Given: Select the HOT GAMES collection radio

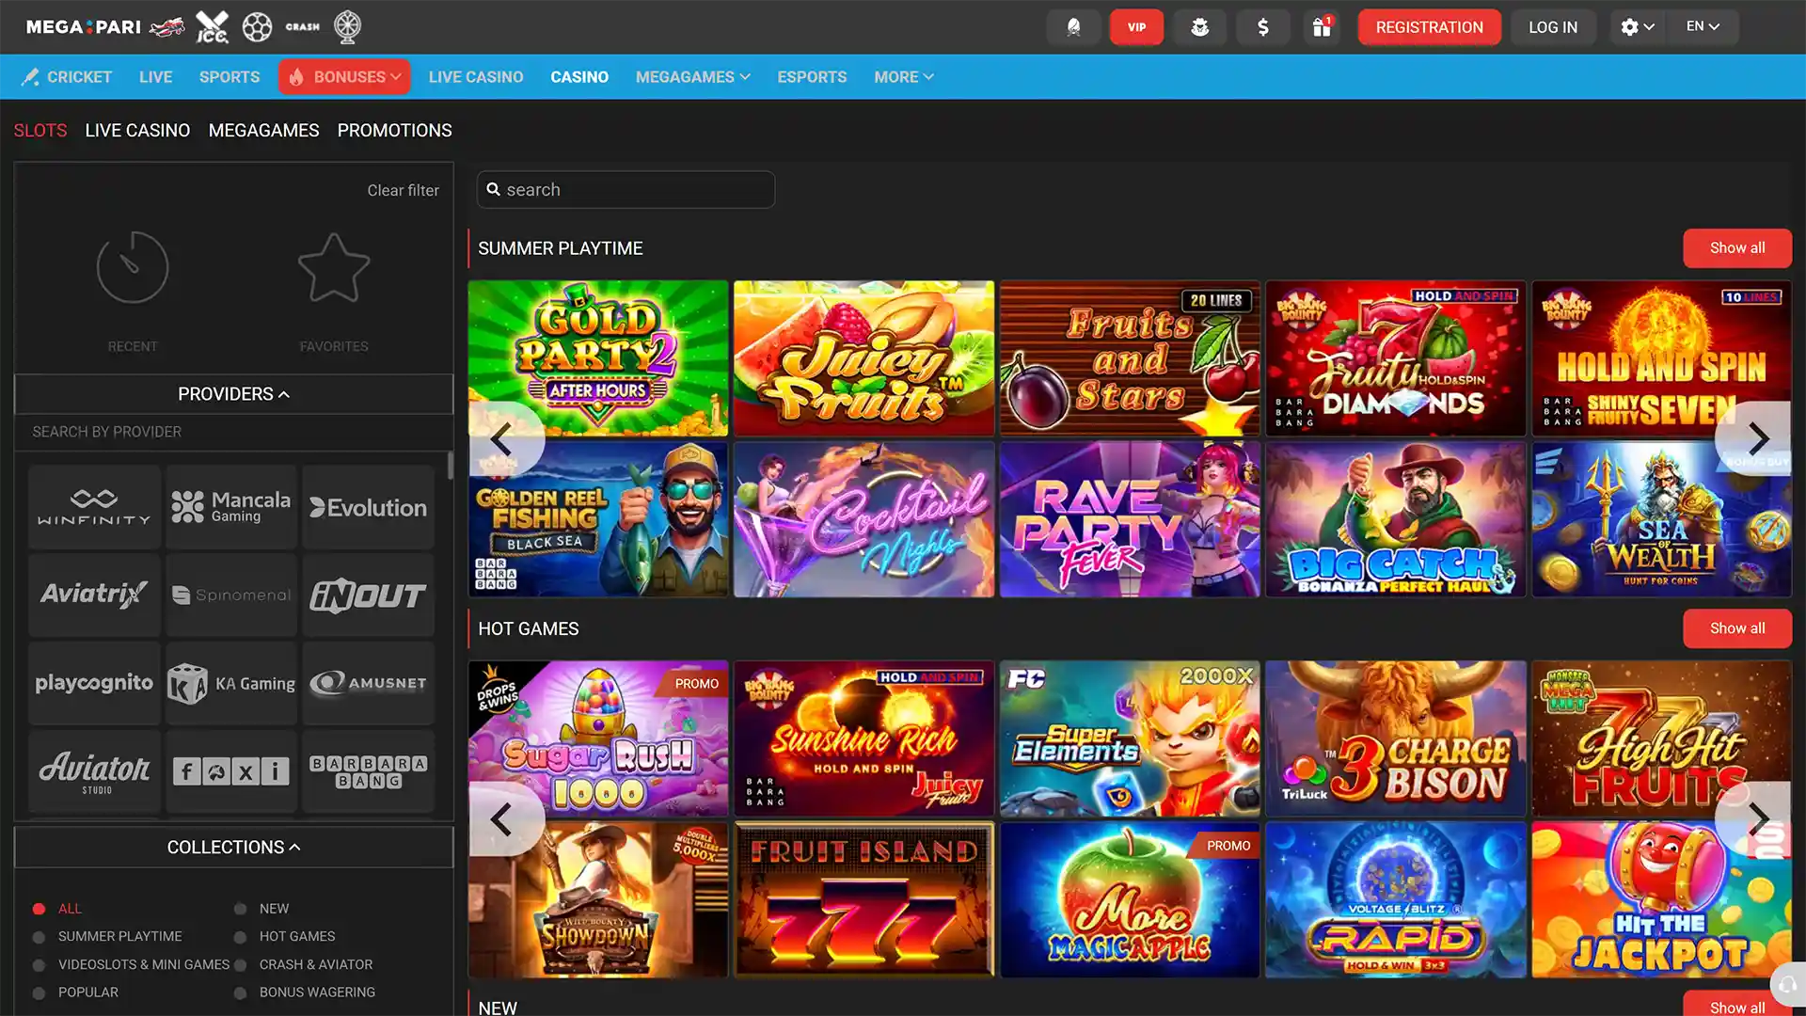Looking at the screenshot, I should tap(241, 937).
